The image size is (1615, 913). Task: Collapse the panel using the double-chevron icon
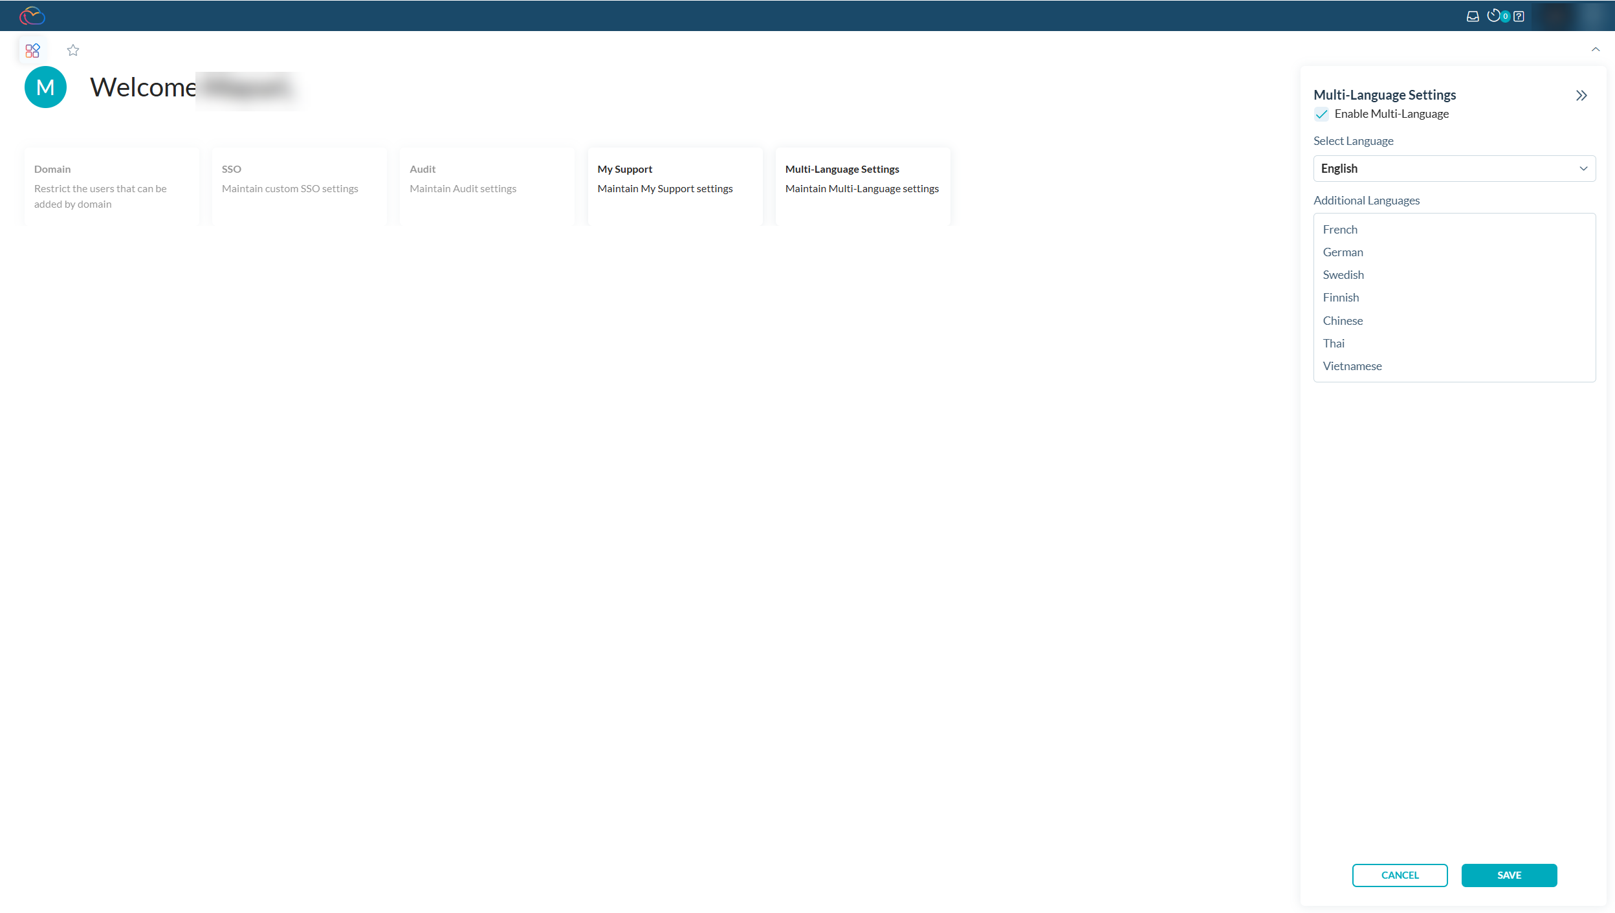point(1581,96)
